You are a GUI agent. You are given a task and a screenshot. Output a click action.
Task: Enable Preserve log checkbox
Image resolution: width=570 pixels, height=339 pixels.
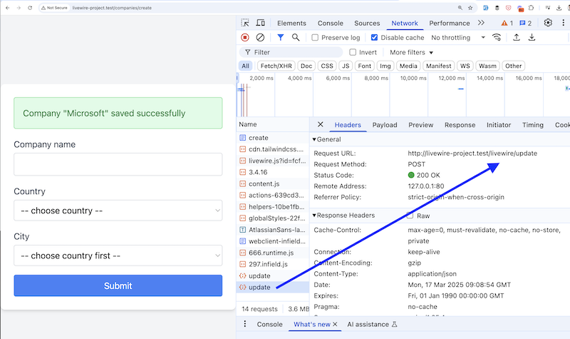315,38
